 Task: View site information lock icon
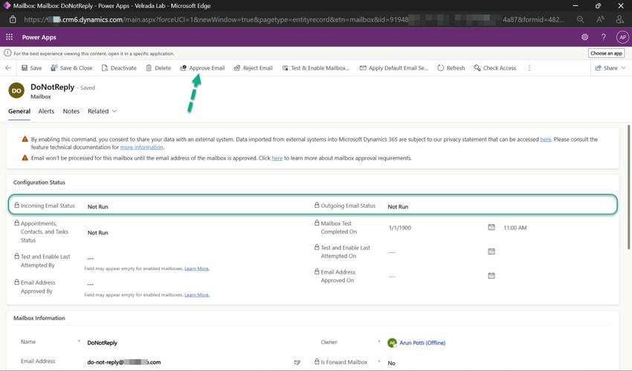[13, 19]
